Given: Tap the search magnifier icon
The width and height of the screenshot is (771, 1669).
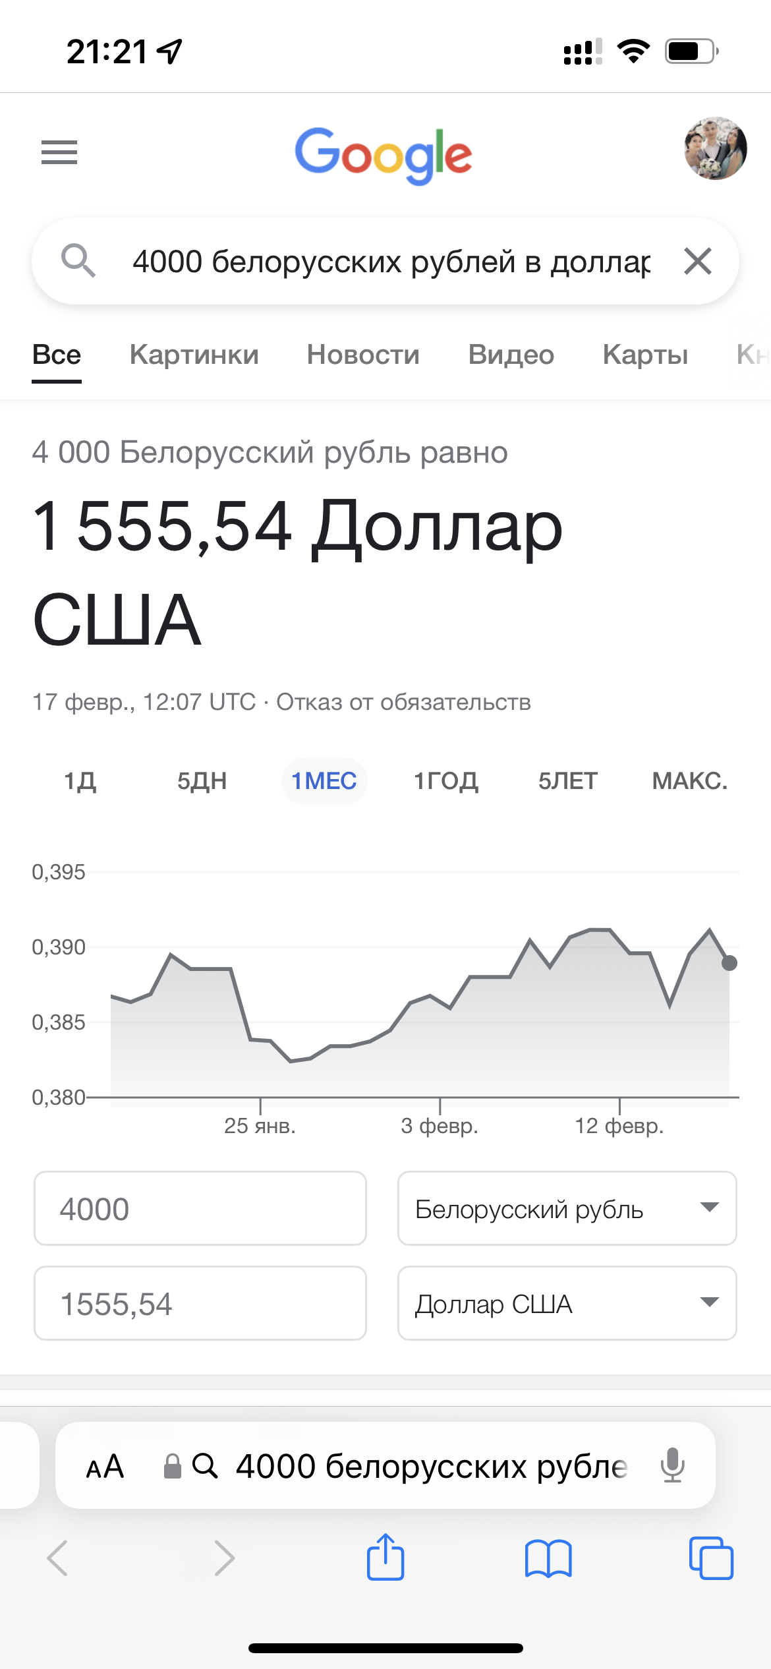Looking at the screenshot, I should (78, 260).
